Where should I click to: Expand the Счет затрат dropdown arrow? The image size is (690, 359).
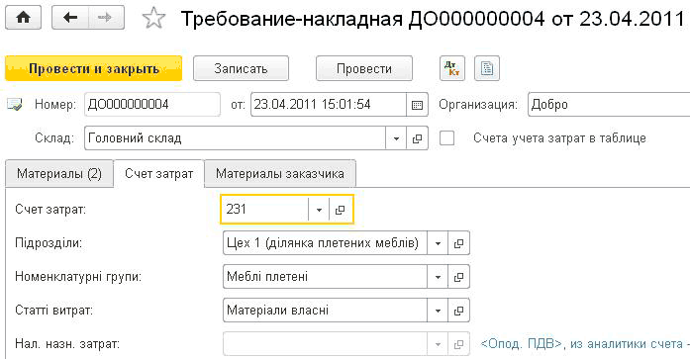point(319,210)
